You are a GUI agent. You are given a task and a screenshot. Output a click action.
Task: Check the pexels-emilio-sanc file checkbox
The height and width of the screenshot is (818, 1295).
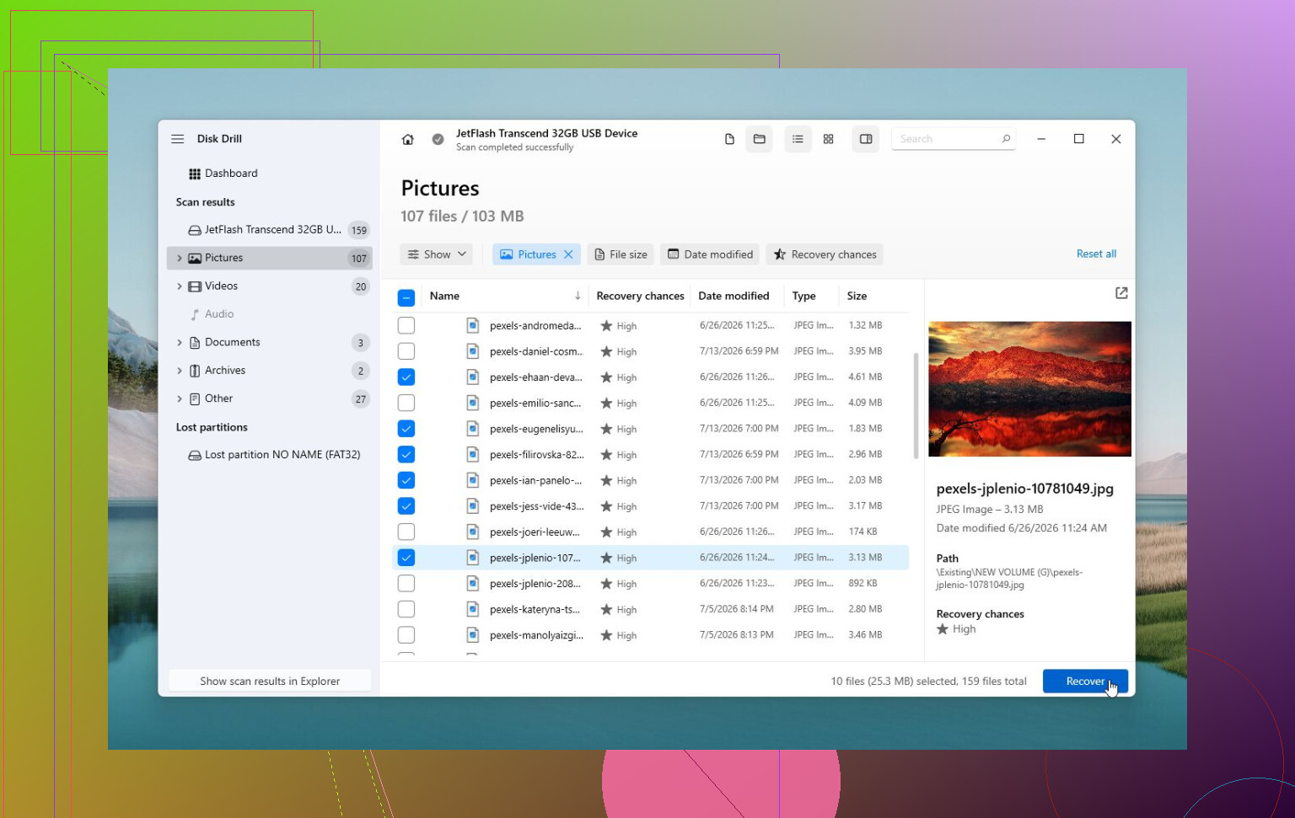(406, 403)
